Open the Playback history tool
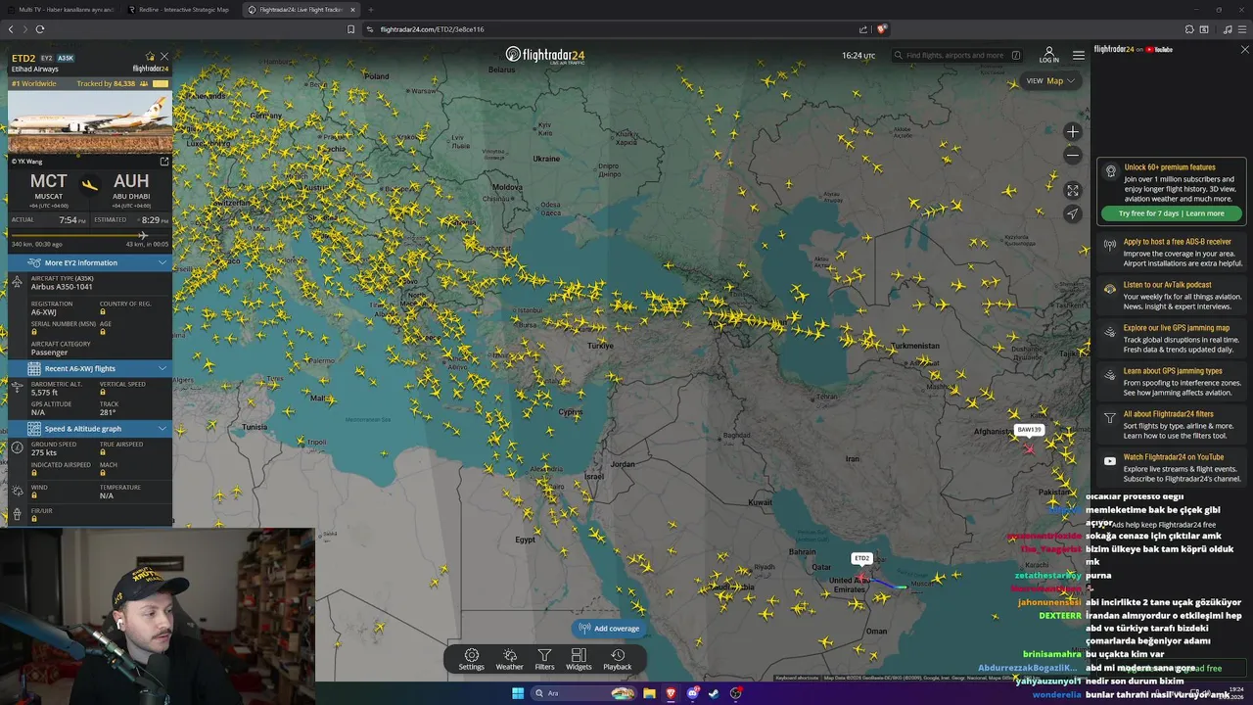Viewport: 1253px width, 705px height. click(x=617, y=659)
